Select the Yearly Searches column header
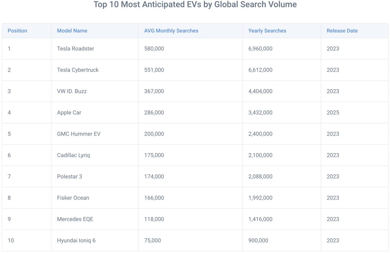 (267, 31)
